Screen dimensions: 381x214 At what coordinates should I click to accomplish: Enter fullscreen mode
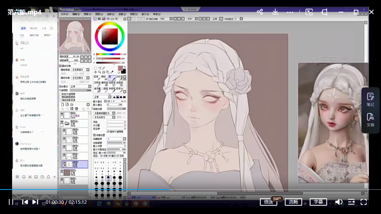pos(364,202)
